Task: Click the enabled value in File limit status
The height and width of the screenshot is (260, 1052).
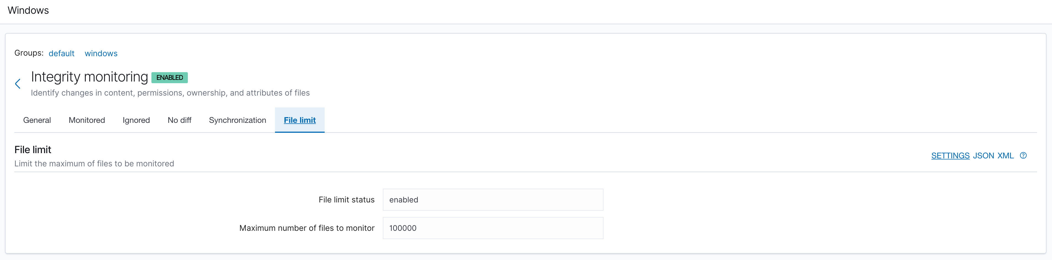Action: tap(404, 200)
